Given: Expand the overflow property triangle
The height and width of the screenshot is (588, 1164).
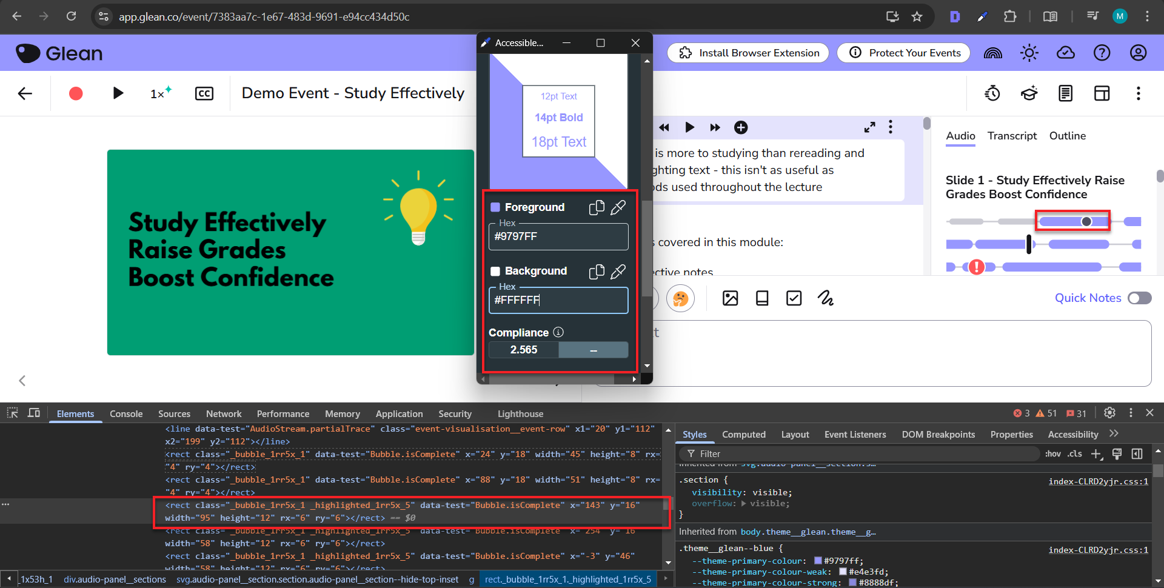Looking at the screenshot, I should coord(744,504).
